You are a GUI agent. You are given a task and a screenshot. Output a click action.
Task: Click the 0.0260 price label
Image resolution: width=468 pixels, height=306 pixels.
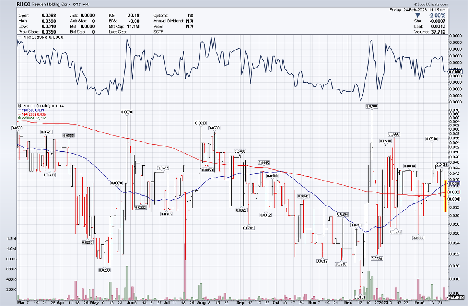[418, 238]
